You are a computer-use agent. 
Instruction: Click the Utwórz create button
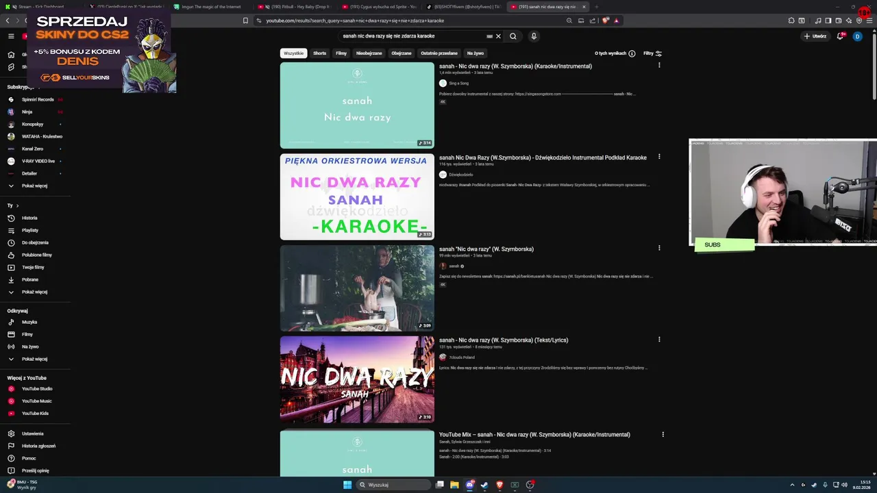pyautogui.click(x=815, y=36)
